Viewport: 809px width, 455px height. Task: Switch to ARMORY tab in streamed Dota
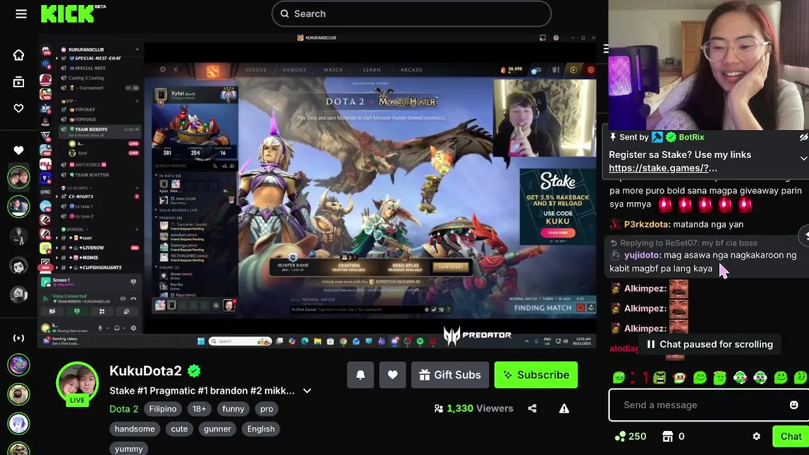(x=295, y=70)
